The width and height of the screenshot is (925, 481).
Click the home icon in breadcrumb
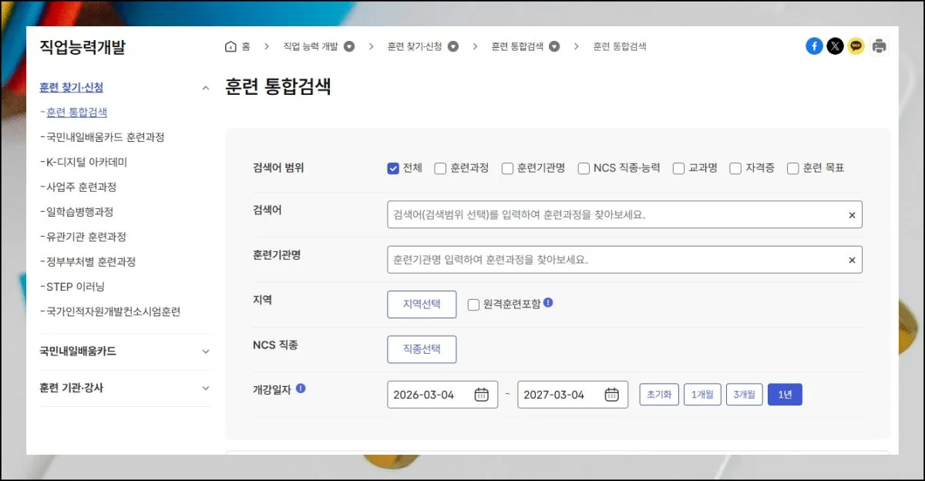[x=230, y=46]
